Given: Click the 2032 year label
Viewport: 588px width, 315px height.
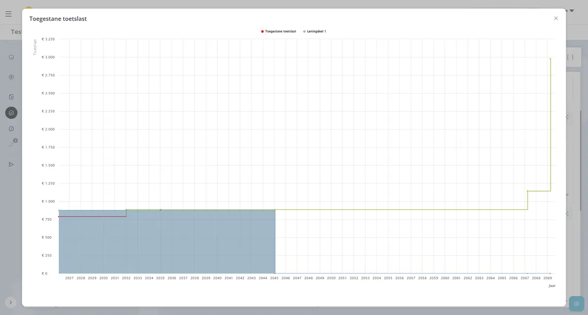Looking at the screenshot, I should tap(126, 278).
